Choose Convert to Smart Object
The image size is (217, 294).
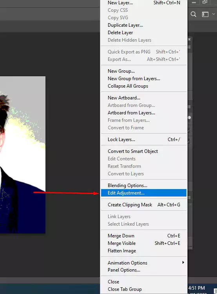point(144,151)
